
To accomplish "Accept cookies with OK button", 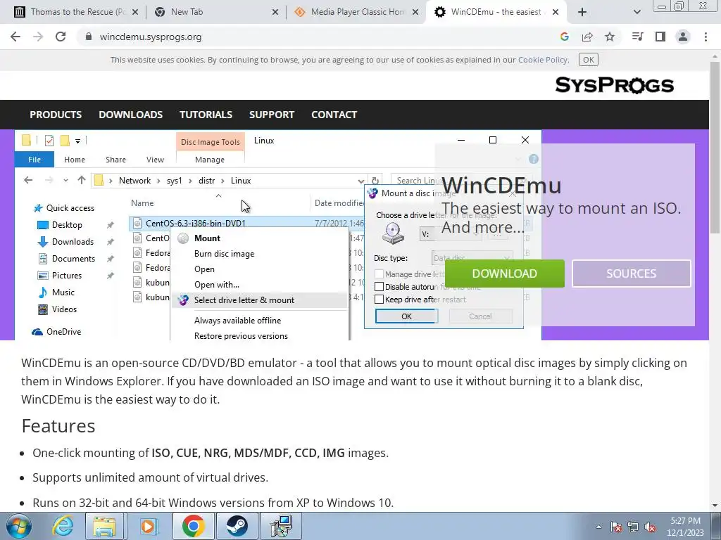I will coord(588,60).
